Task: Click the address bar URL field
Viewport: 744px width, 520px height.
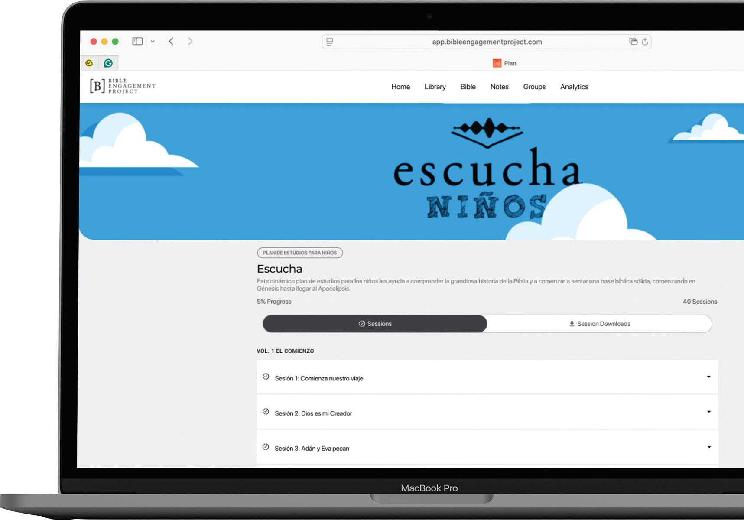Action: tap(487, 42)
